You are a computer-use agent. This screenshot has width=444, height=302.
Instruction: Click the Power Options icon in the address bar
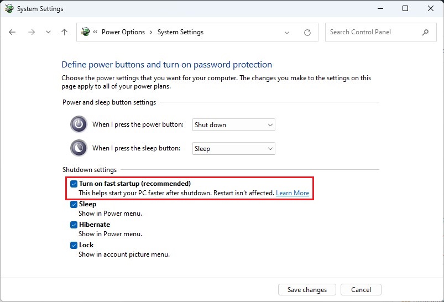(86, 32)
